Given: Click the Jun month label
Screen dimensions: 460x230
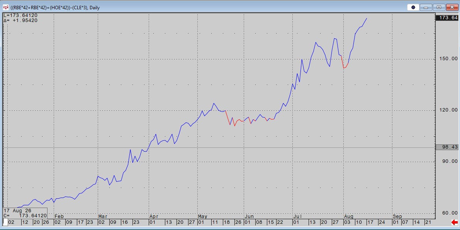Looking at the screenshot, I should [249, 216].
